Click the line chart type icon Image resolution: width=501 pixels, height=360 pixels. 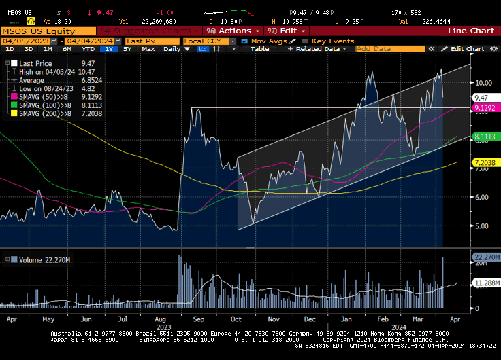tap(203, 49)
